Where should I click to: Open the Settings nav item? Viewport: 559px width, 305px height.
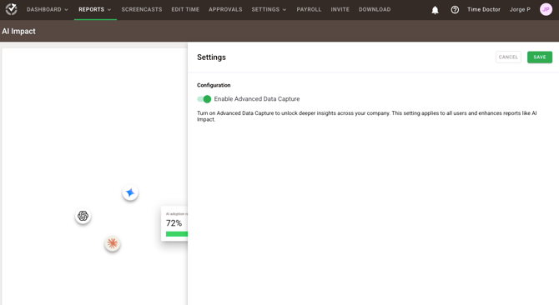coord(265,10)
